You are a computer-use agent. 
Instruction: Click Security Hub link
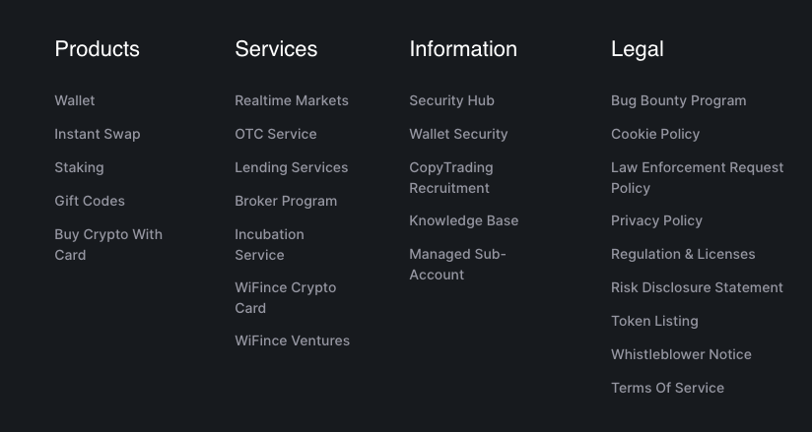452,100
